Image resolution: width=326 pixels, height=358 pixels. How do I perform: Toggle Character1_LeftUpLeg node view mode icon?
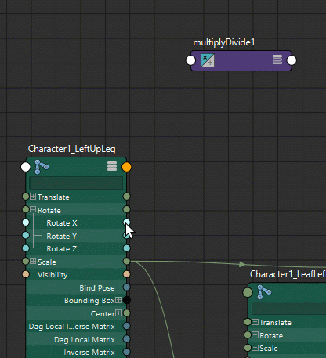[112, 166]
